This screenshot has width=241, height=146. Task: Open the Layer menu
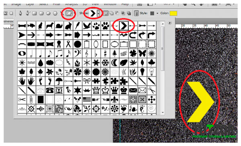click(x=30, y=4)
